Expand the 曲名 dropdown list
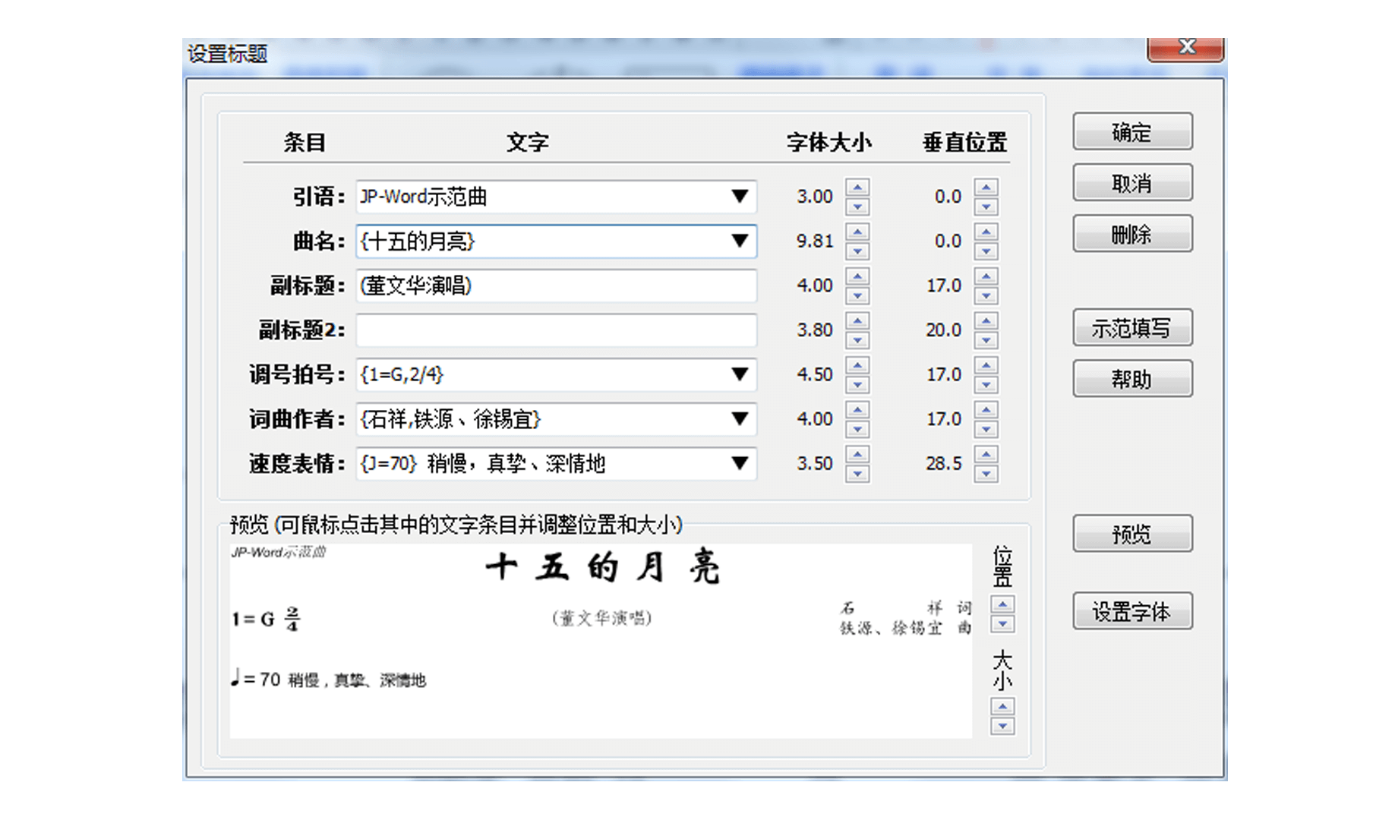 click(x=740, y=241)
